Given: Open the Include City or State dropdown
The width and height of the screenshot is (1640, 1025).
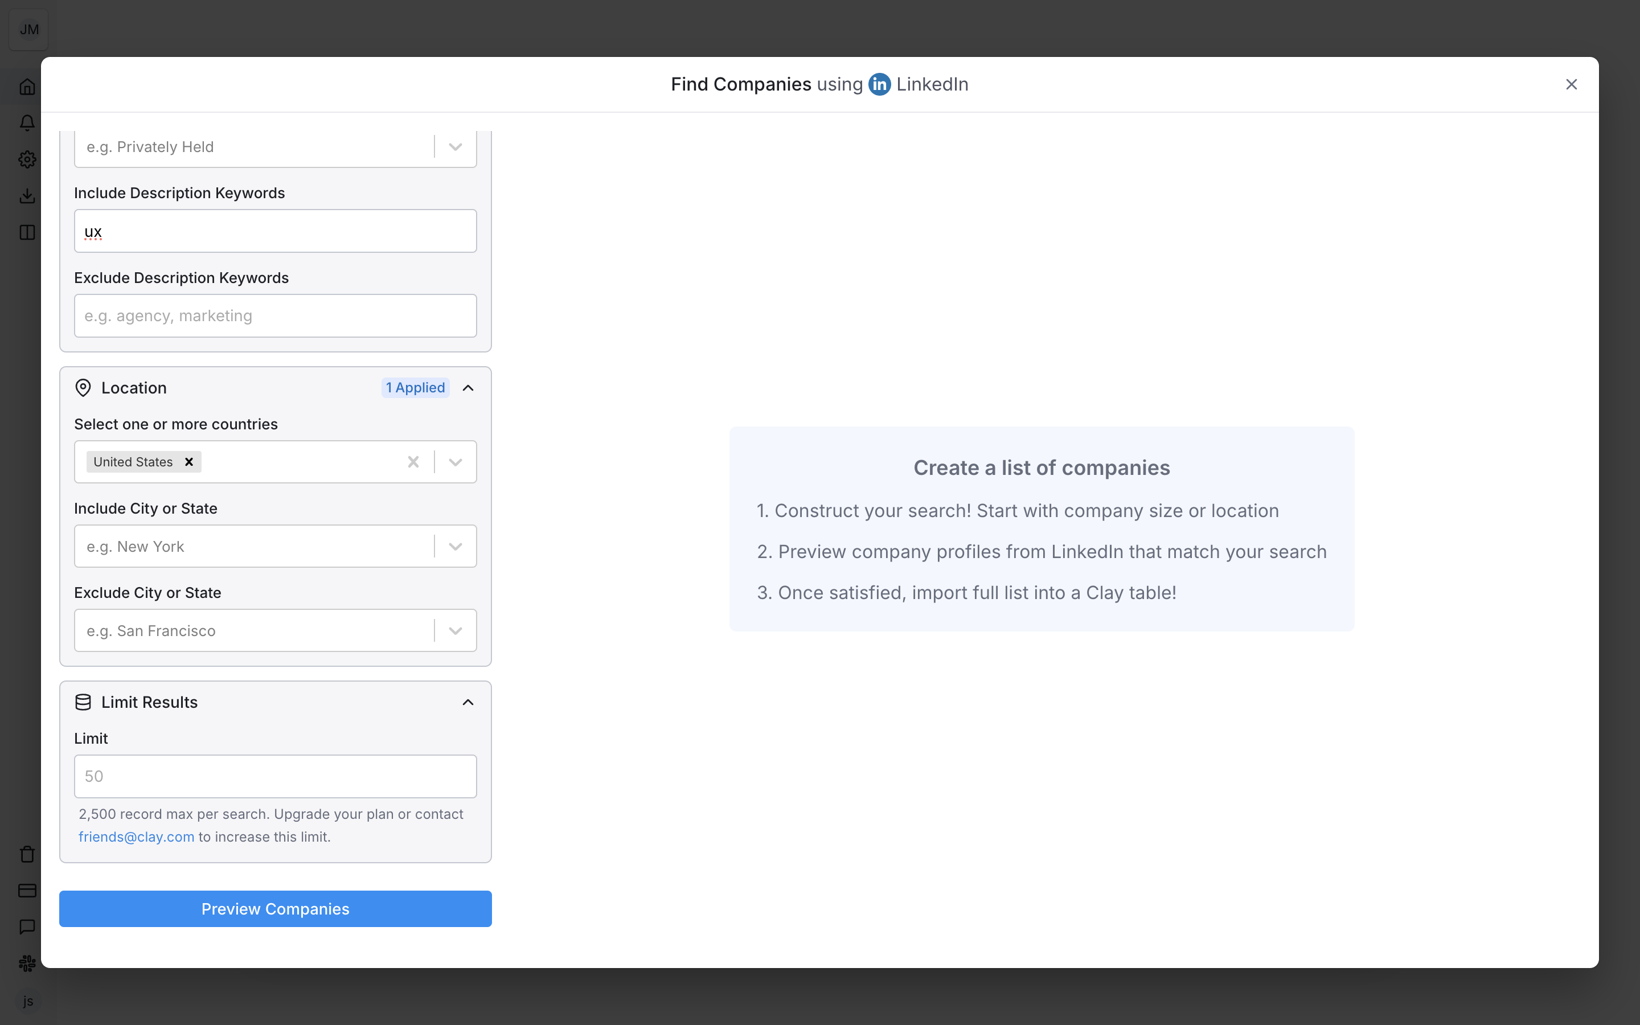Looking at the screenshot, I should 456,547.
